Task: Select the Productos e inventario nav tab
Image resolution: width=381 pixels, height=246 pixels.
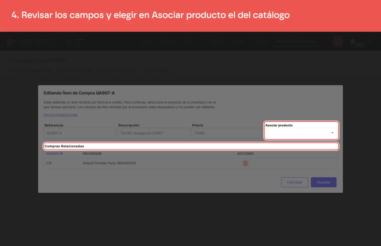Action: (296, 41)
